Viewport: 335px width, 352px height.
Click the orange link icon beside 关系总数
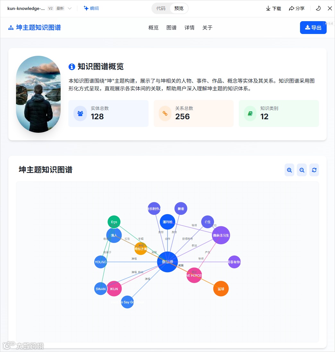(165, 113)
